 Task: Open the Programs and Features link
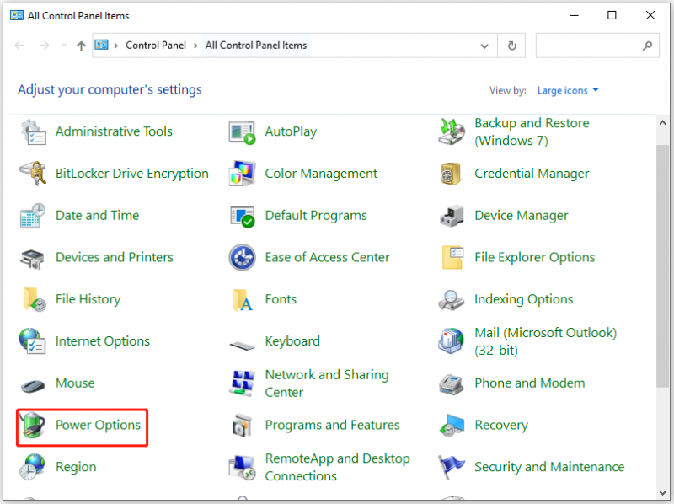pos(332,425)
